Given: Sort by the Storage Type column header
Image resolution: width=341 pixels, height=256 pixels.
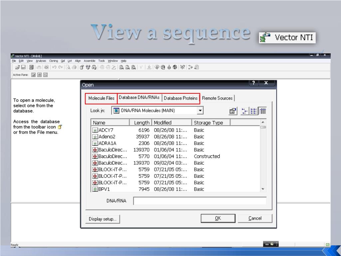Looking at the screenshot, I should pos(211,123).
